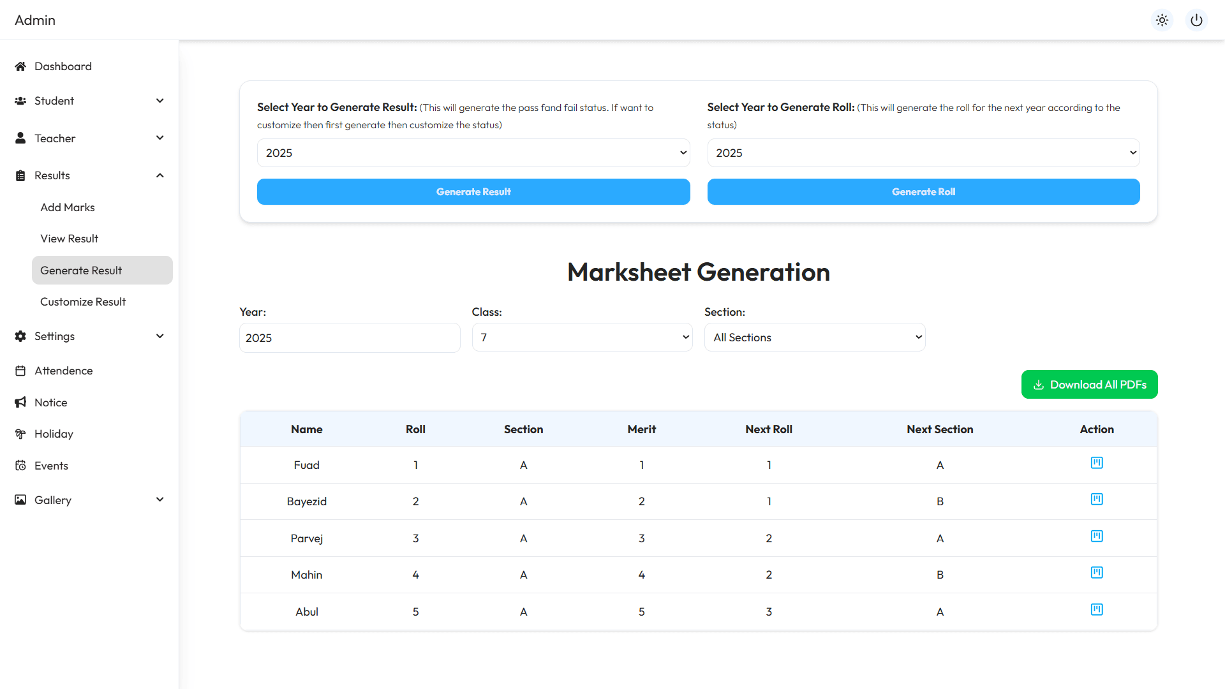Click the name cell Parvej
The height and width of the screenshot is (689, 1225).
click(x=307, y=538)
